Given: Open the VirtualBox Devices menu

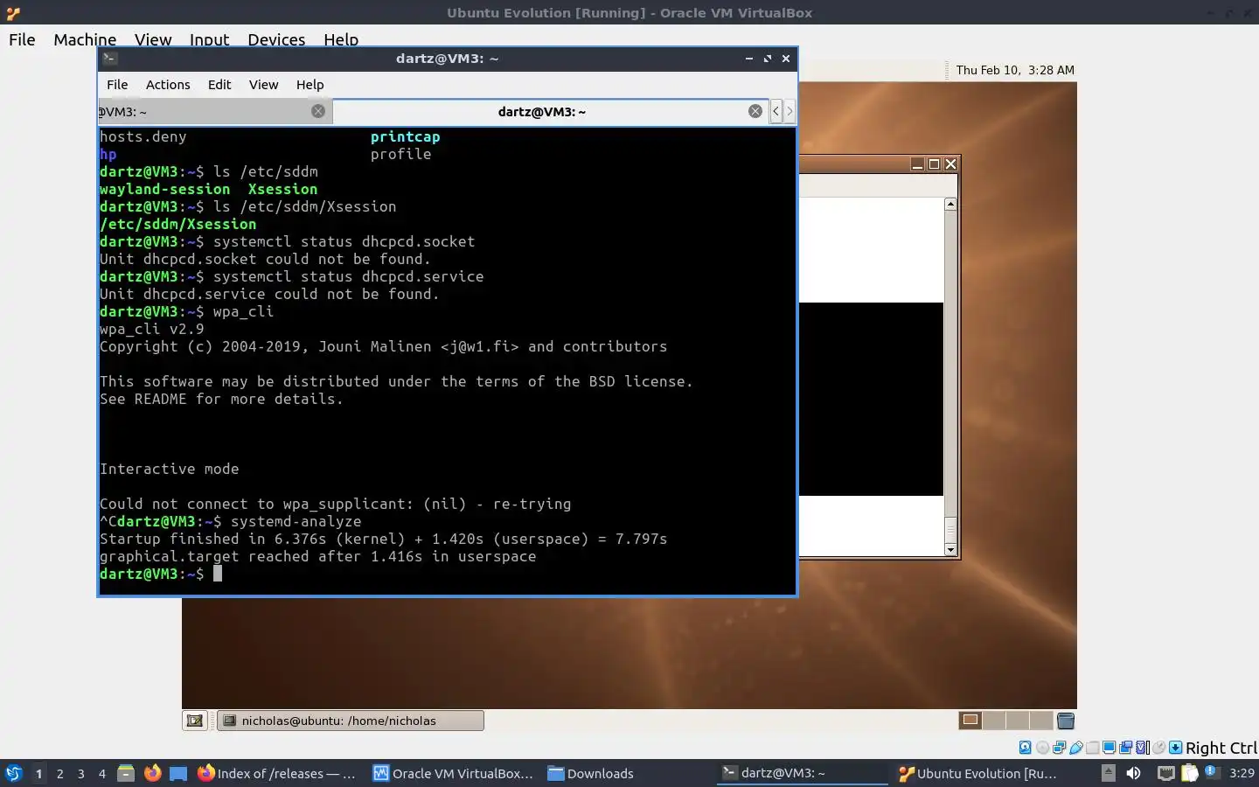Looking at the screenshot, I should point(276,39).
